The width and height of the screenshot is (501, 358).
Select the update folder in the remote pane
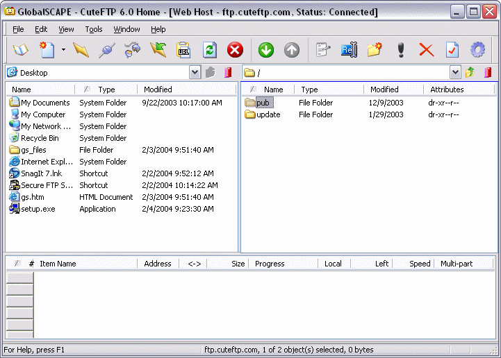point(268,114)
